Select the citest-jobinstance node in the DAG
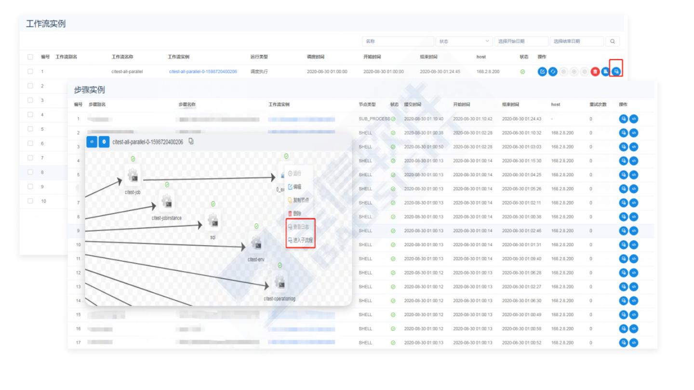This screenshot has height=390, width=694. pos(167,202)
